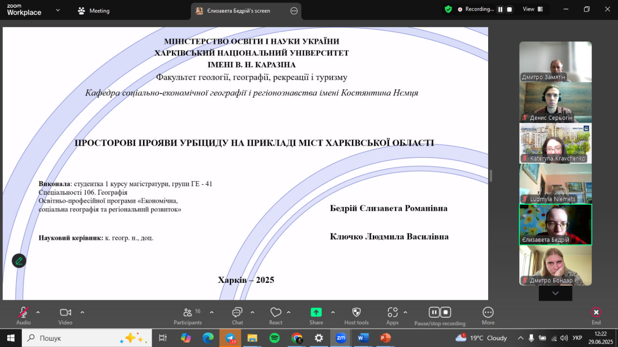Expand video options chevron beside Video
Viewport: 618px width, 347px height.
point(82,312)
